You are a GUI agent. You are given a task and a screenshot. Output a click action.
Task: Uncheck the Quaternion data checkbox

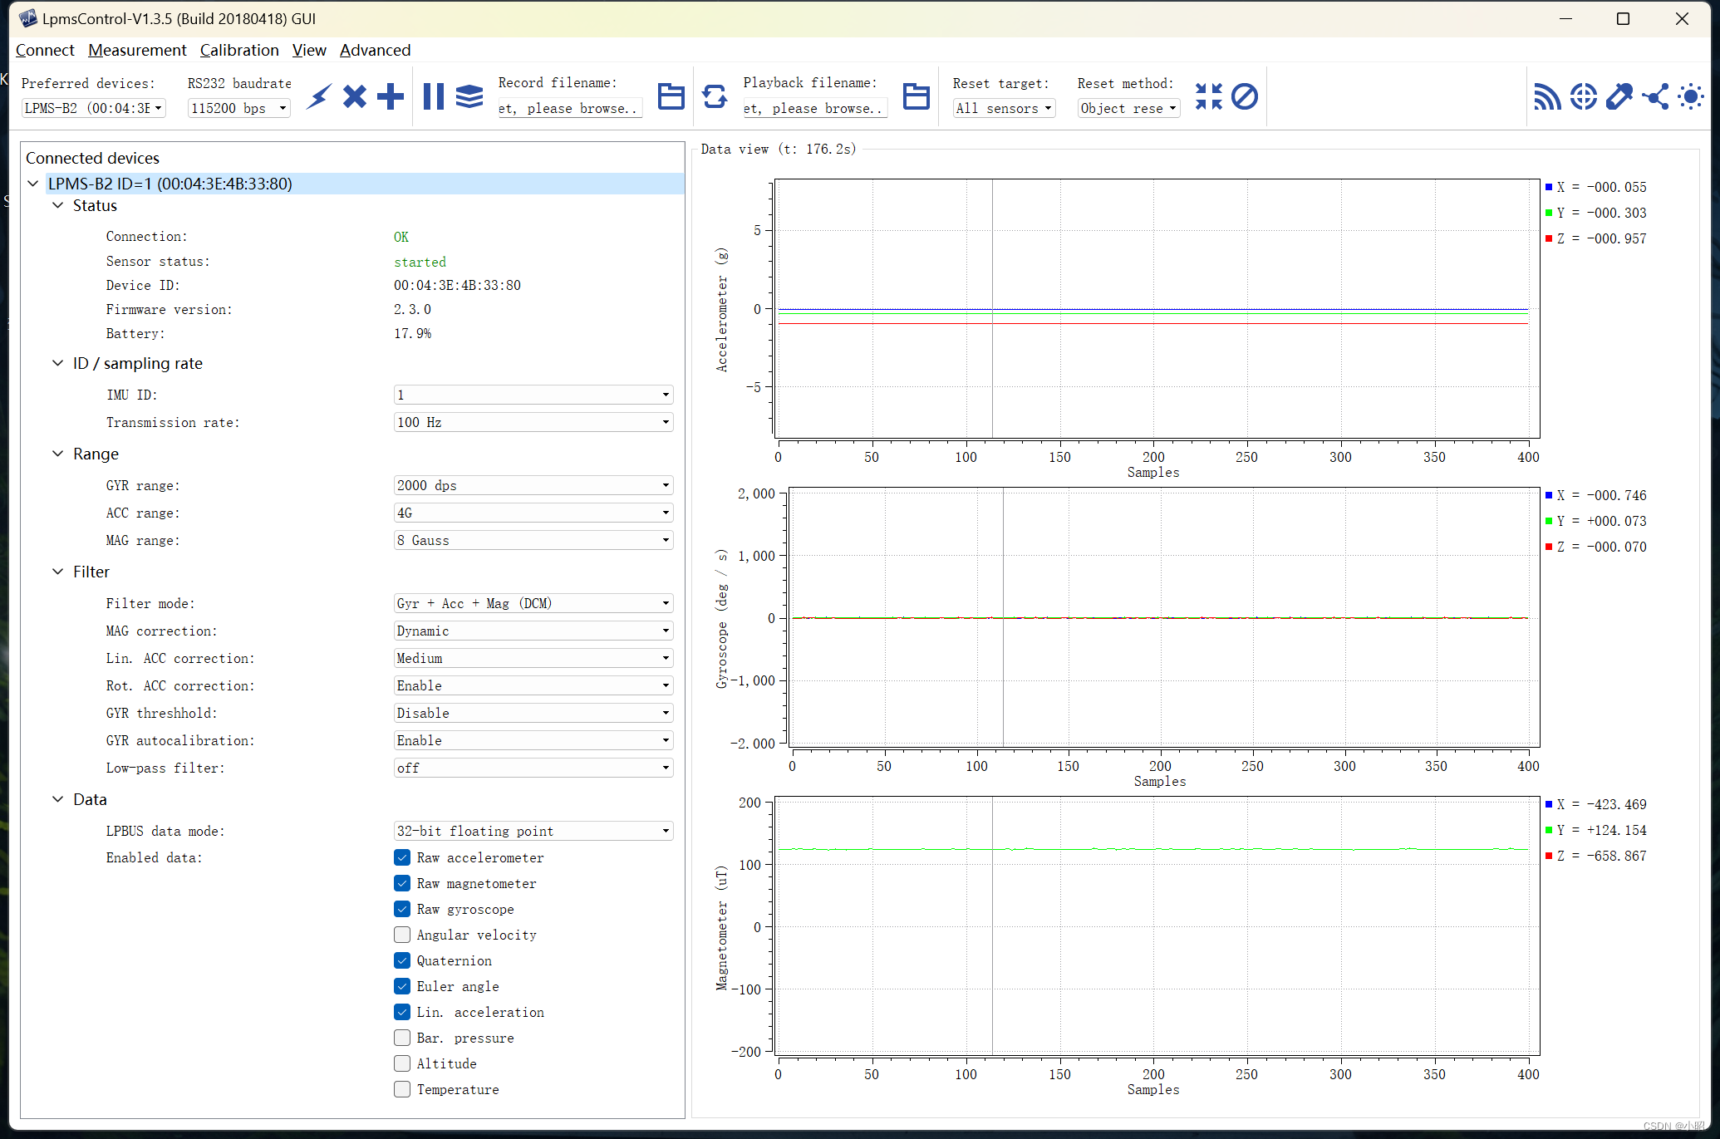pyautogui.click(x=402, y=960)
